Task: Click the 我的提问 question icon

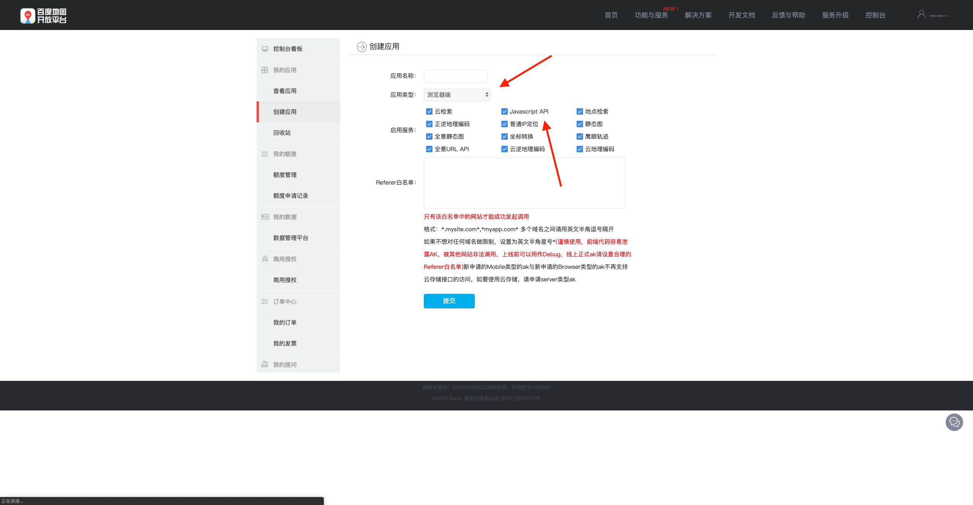Action: [265, 364]
